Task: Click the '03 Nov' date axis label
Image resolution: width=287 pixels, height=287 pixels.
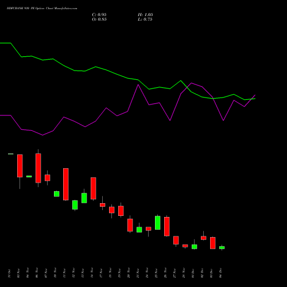Action: click(18, 273)
